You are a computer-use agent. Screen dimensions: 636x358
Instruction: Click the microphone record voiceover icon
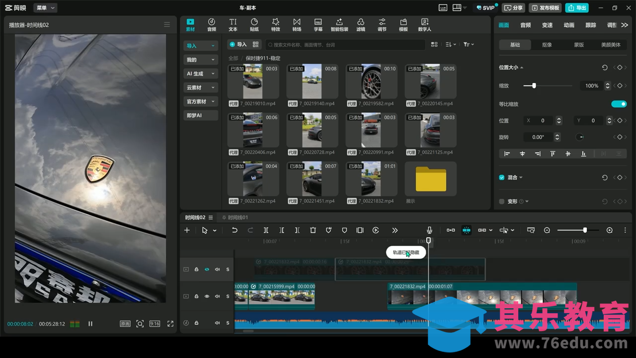click(429, 230)
